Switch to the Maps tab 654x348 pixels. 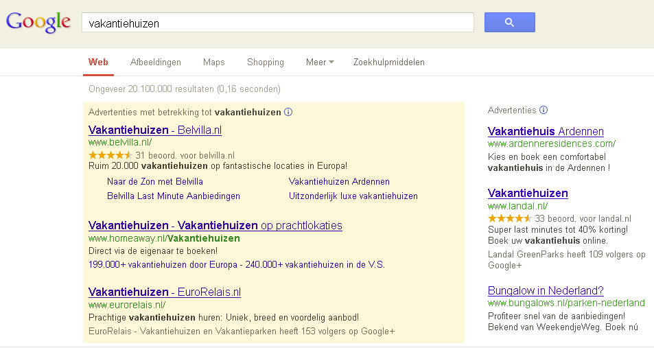pyautogui.click(x=214, y=62)
